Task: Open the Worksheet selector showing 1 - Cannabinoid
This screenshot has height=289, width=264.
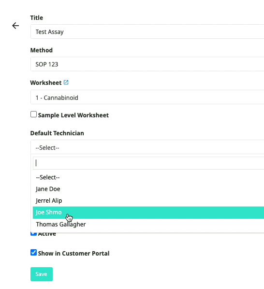Action: 147,97
